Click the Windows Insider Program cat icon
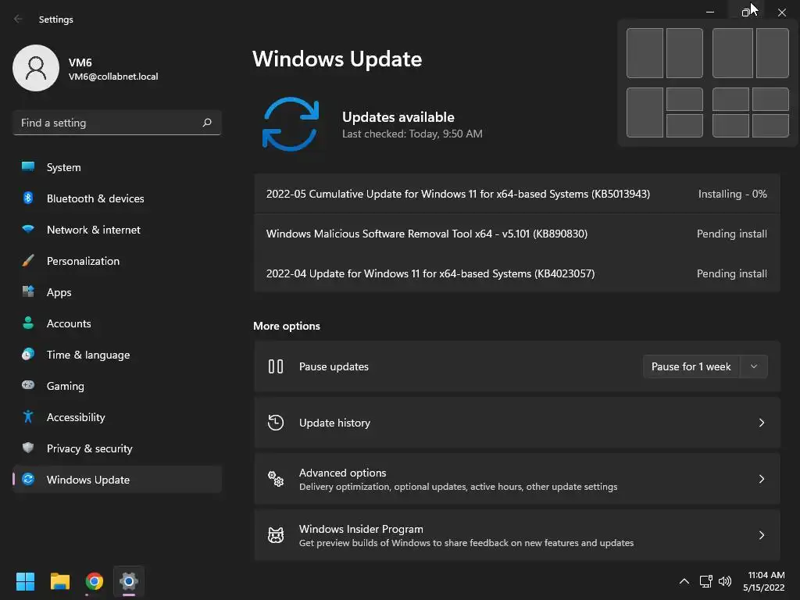 click(x=276, y=534)
